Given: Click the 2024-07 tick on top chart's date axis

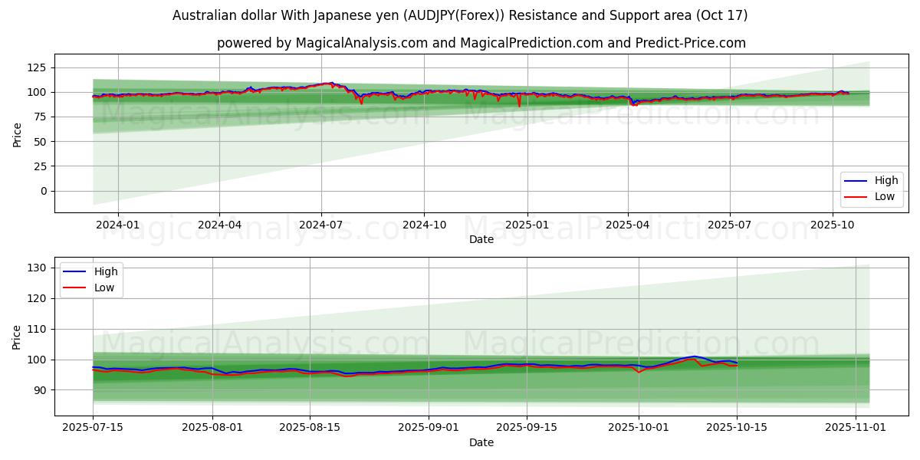Looking at the screenshot, I should click(x=320, y=225).
